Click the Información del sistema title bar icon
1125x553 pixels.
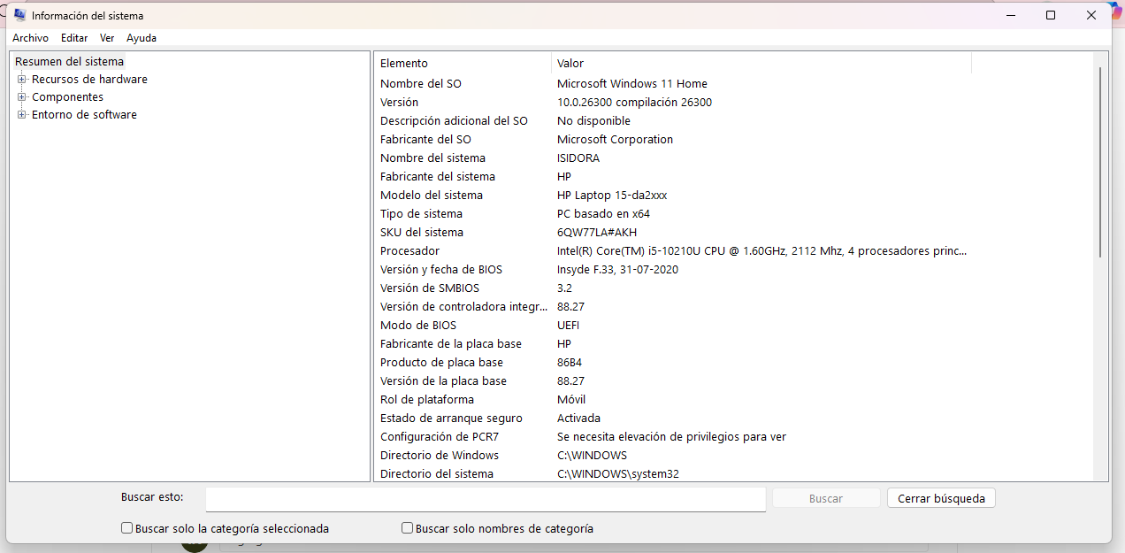coord(19,15)
